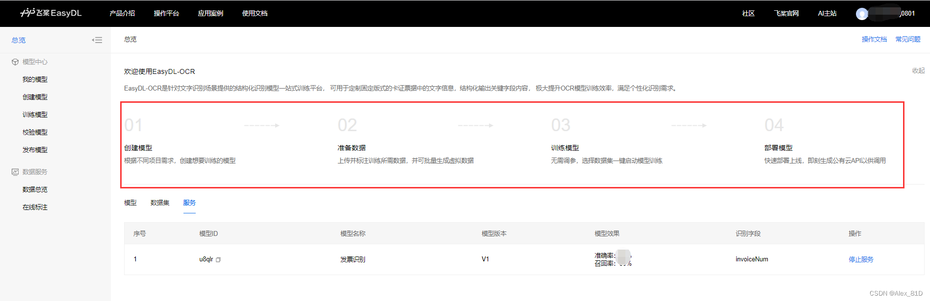Open the 操作文档 link
930x301 pixels.
[x=874, y=39]
